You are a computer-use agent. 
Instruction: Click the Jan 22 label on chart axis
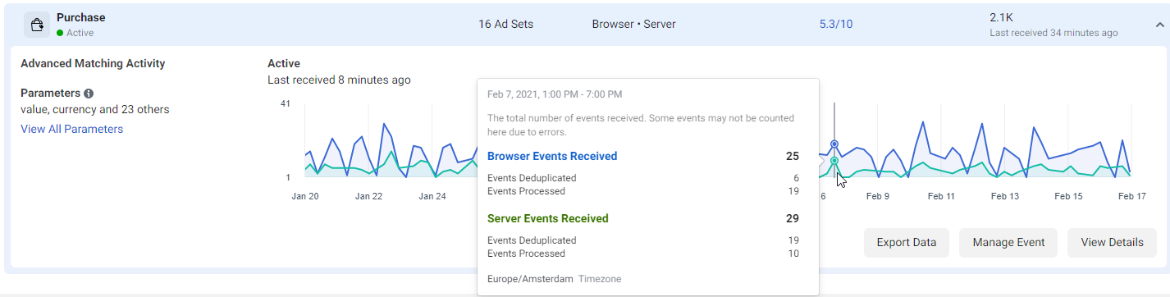(368, 196)
